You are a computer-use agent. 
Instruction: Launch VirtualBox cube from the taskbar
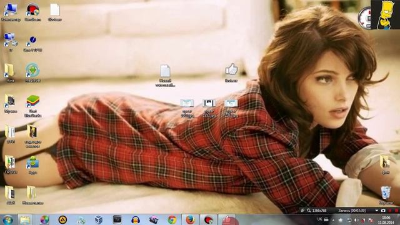tap(99, 219)
